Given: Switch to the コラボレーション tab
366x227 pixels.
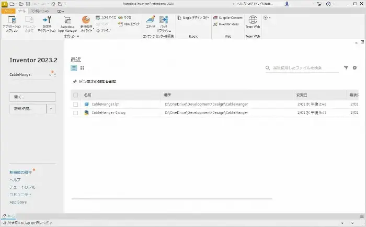Looking at the screenshot, I should [x=40, y=10].
